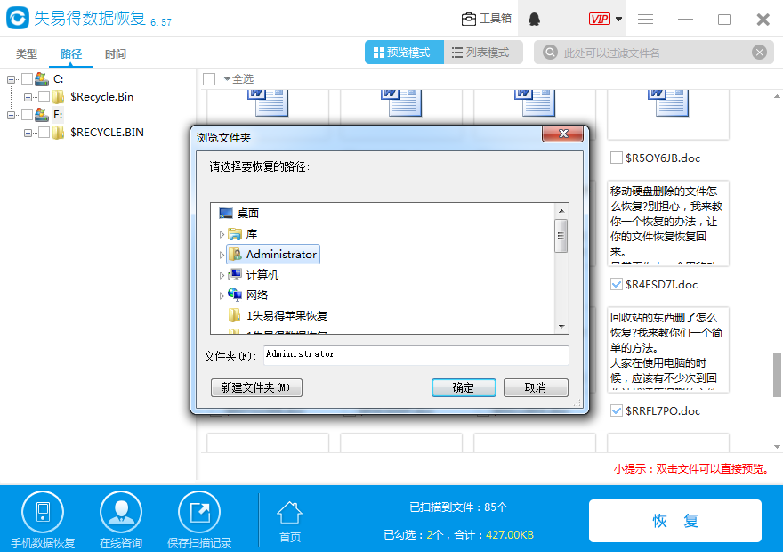This screenshot has width=783, height=552.
Task: Confirm with the 确定 button
Action: point(464,387)
